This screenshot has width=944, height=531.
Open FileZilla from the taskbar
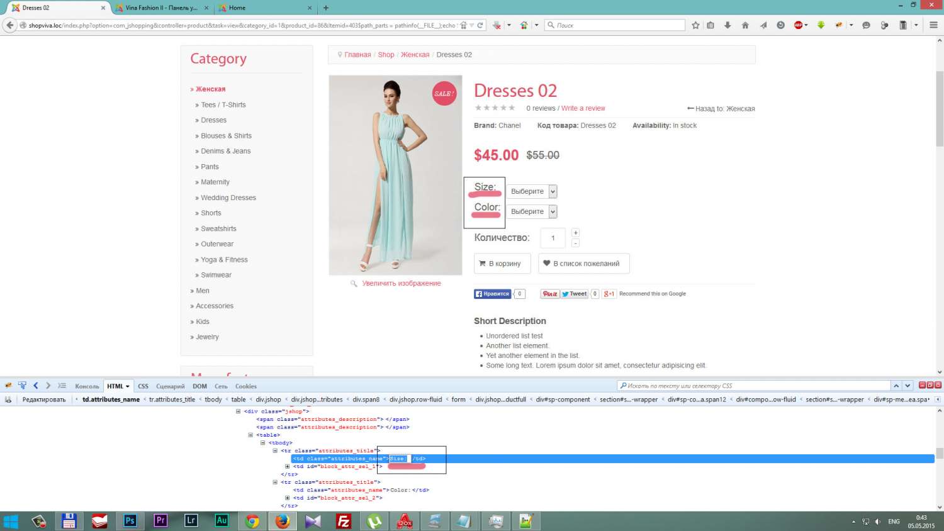coord(344,521)
